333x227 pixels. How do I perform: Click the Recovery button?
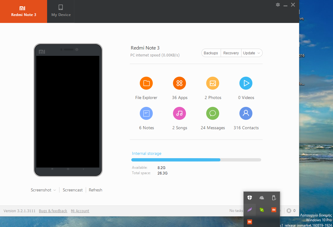231,53
